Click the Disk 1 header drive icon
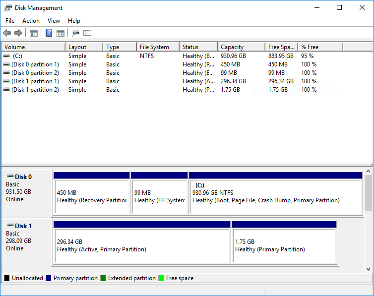Image resolution: width=374 pixels, height=296 pixels. tap(10, 225)
